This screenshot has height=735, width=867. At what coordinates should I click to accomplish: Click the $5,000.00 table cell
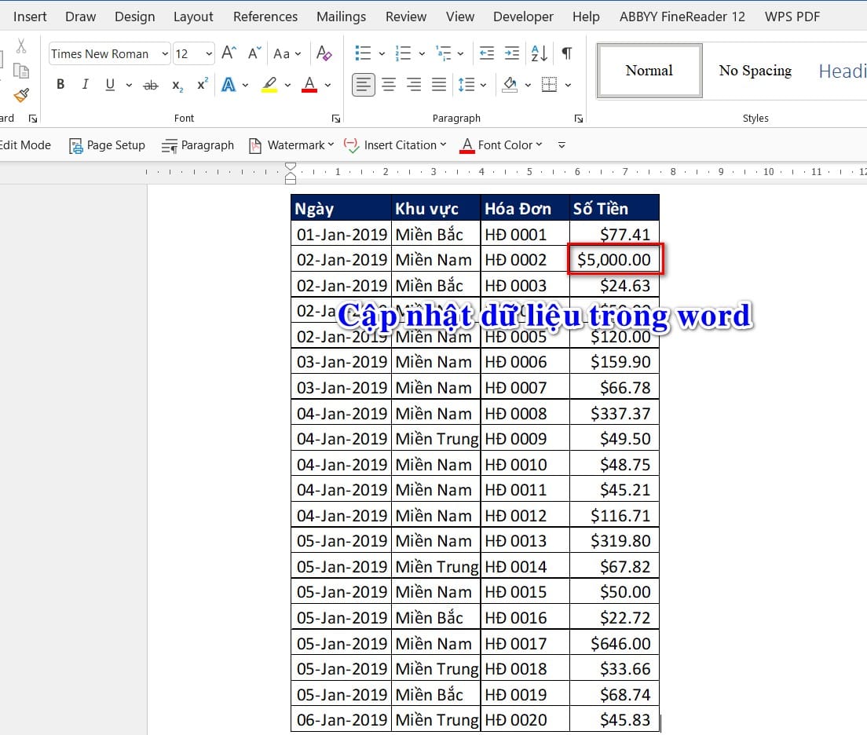pos(614,259)
